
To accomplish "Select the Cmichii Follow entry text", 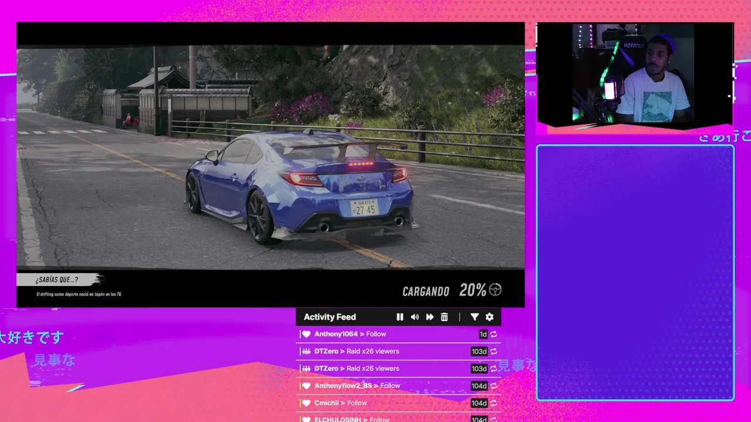I will [x=340, y=403].
